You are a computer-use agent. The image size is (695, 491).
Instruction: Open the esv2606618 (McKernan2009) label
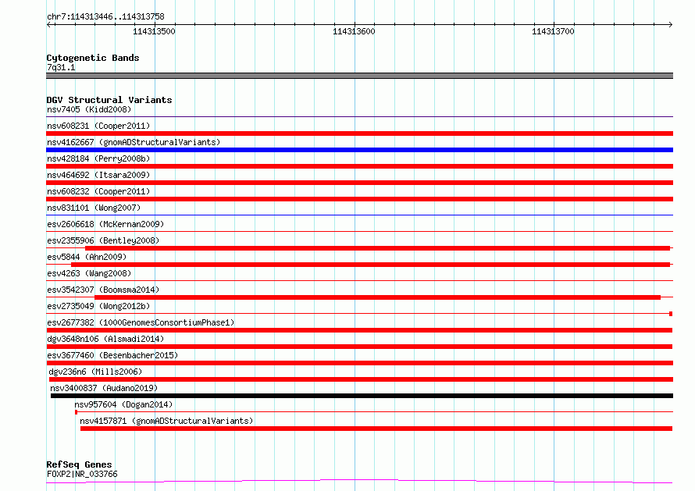[105, 224]
